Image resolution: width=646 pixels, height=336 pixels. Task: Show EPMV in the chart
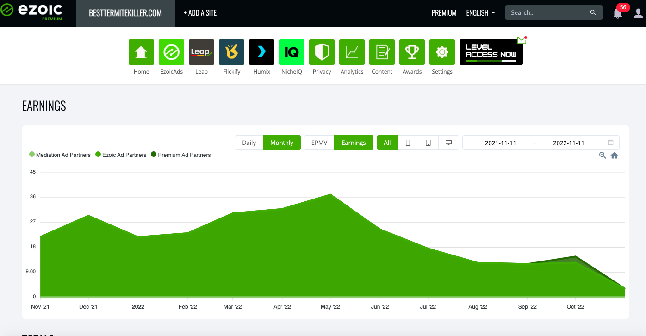319,143
